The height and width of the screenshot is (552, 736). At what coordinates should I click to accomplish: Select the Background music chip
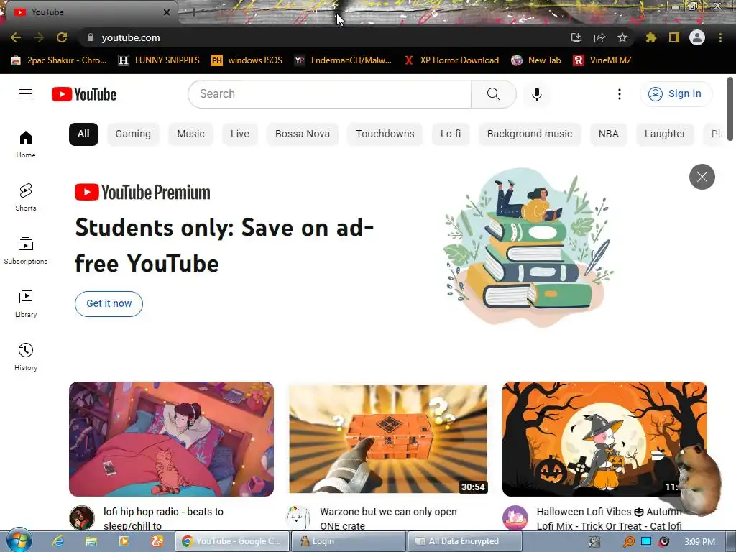(x=530, y=134)
